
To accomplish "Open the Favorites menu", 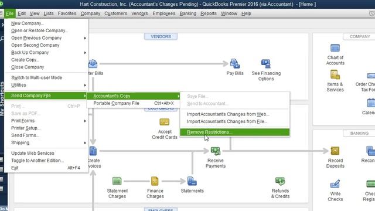I will click(67, 13).
